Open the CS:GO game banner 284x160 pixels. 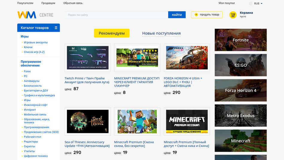coord(241,65)
